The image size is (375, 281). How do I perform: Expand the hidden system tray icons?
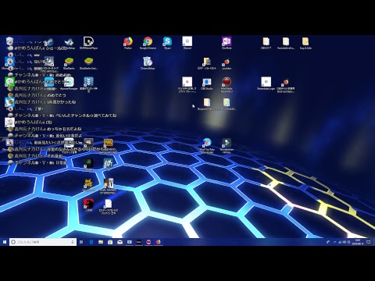coord(334,242)
